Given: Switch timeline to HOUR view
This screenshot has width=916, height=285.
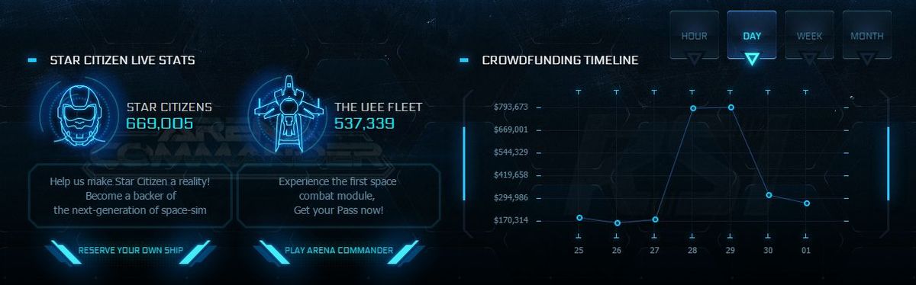Looking at the screenshot, I should [694, 36].
